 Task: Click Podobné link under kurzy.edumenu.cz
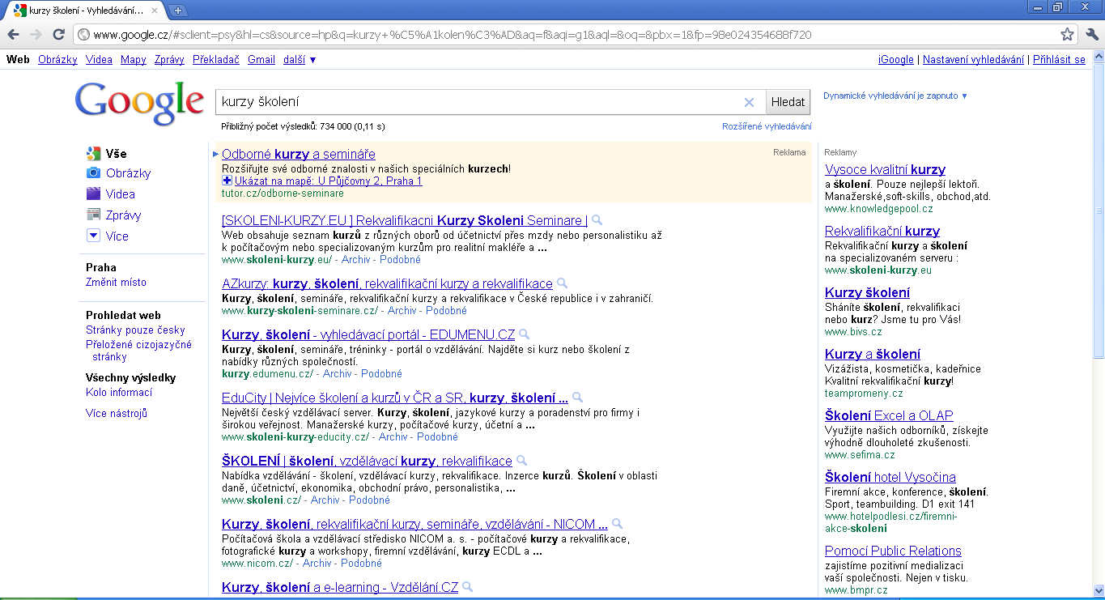pyautogui.click(x=381, y=373)
